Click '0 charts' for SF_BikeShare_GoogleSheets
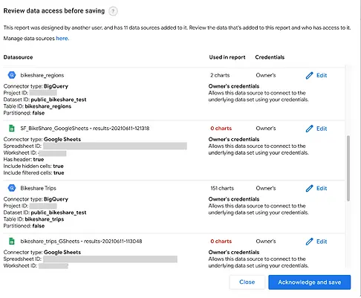361x298 pixels. pyautogui.click(x=221, y=129)
